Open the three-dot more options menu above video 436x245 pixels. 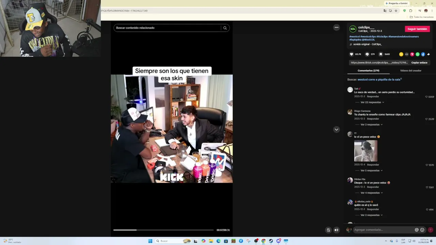[x=337, y=28]
